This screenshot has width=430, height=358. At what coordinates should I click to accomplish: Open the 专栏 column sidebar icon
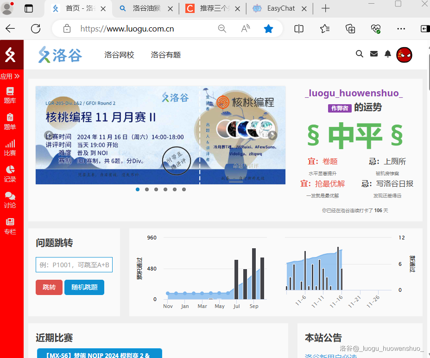10,226
